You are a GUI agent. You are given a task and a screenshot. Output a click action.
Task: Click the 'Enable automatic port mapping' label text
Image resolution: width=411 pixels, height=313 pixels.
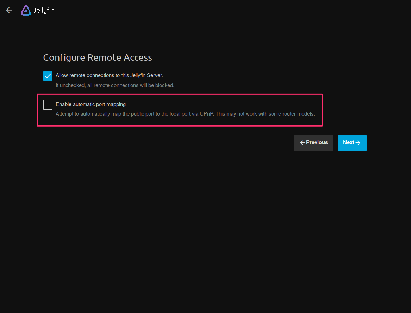coord(91,104)
